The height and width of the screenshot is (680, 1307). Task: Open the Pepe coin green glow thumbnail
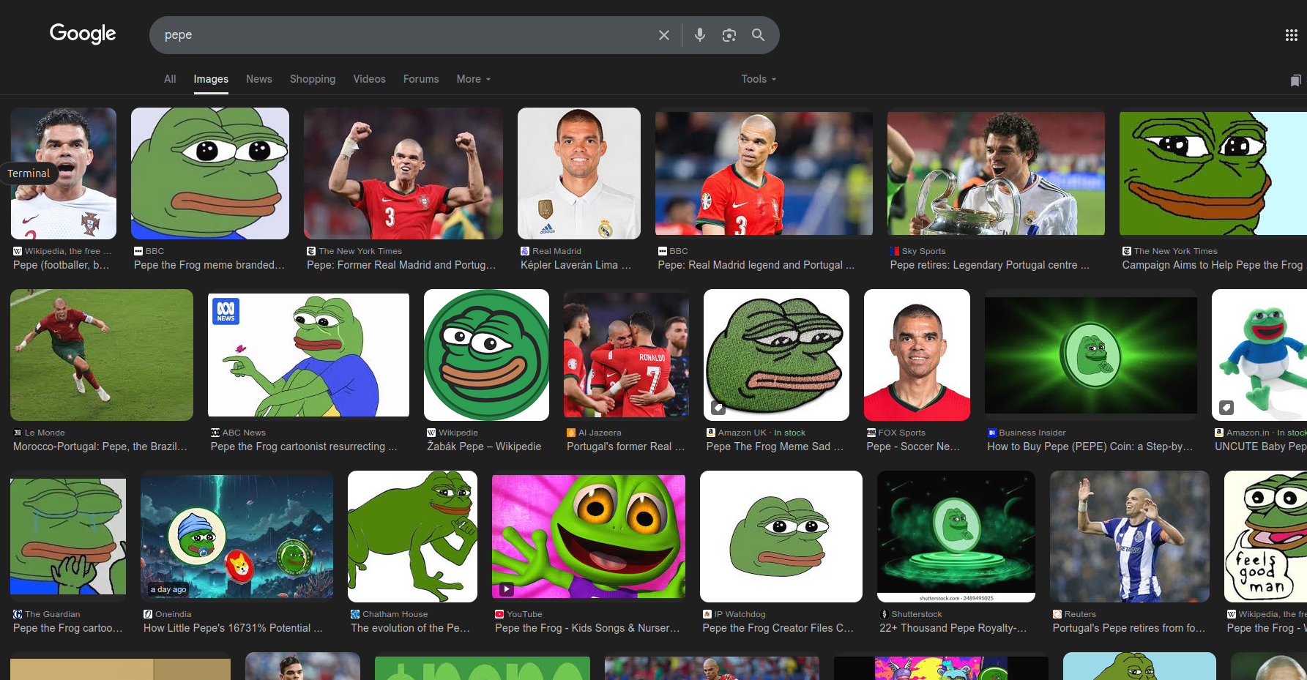point(1091,355)
